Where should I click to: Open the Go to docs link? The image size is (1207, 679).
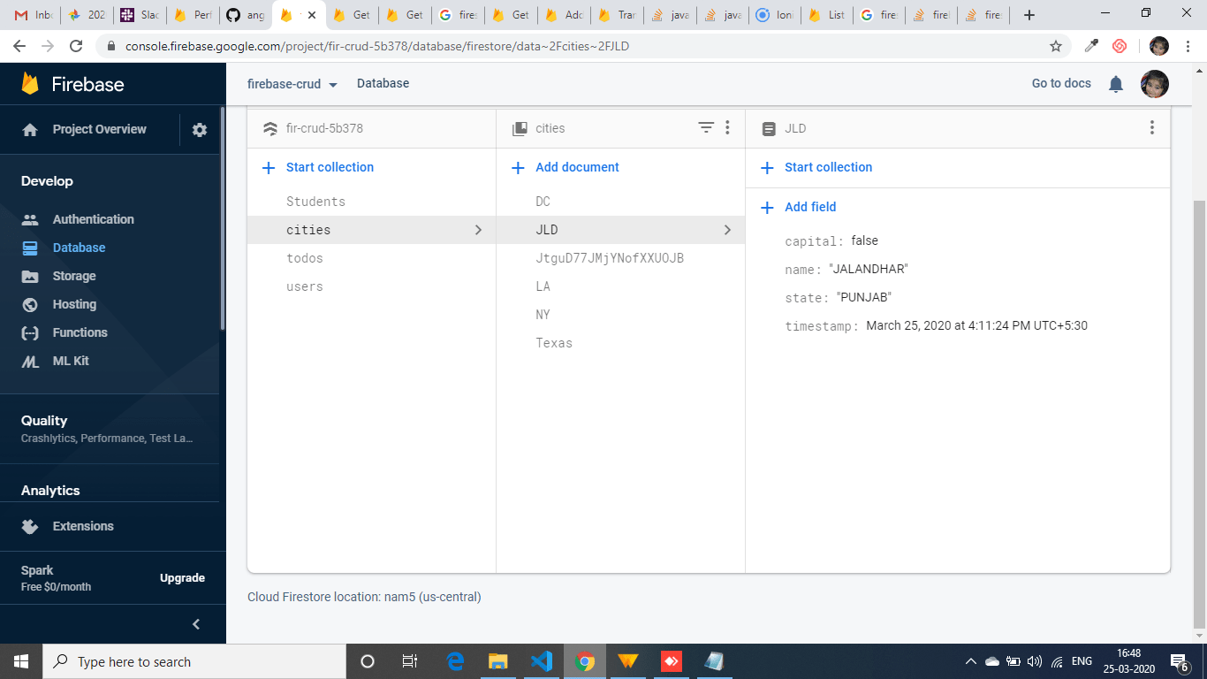pyautogui.click(x=1060, y=83)
